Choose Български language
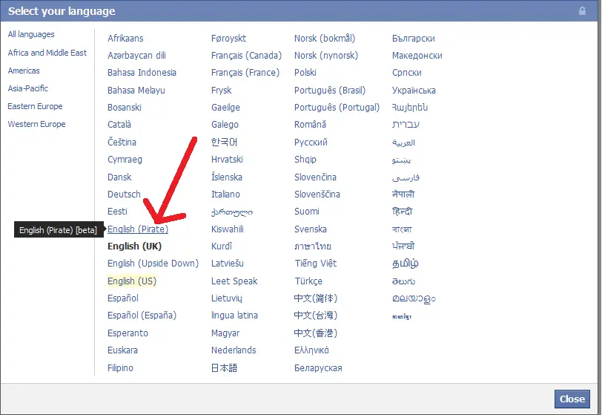Screen dimensions: 602x415 (x=414, y=39)
